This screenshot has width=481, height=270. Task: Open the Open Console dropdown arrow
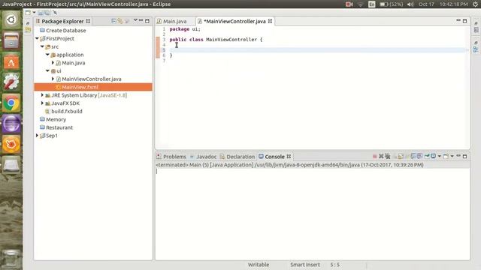point(452,157)
